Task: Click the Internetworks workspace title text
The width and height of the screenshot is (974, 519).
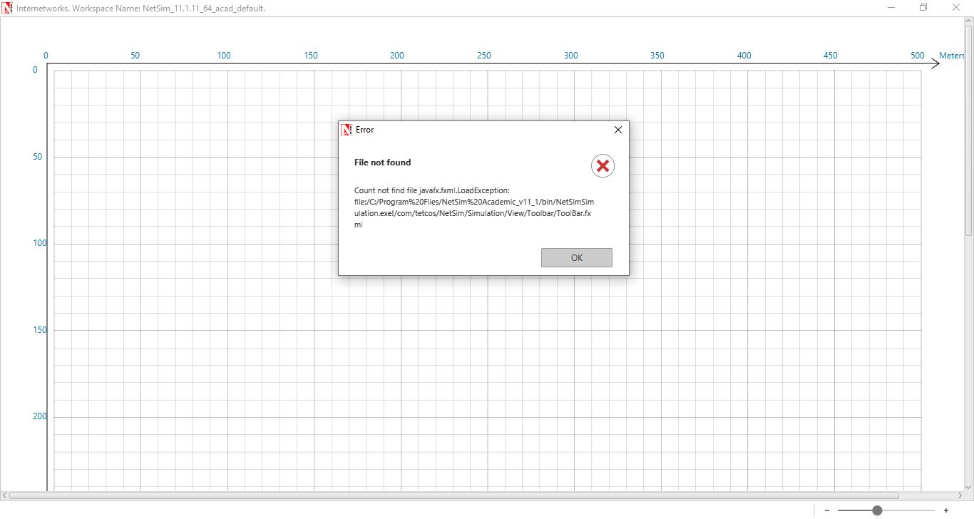Action: click(140, 9)
